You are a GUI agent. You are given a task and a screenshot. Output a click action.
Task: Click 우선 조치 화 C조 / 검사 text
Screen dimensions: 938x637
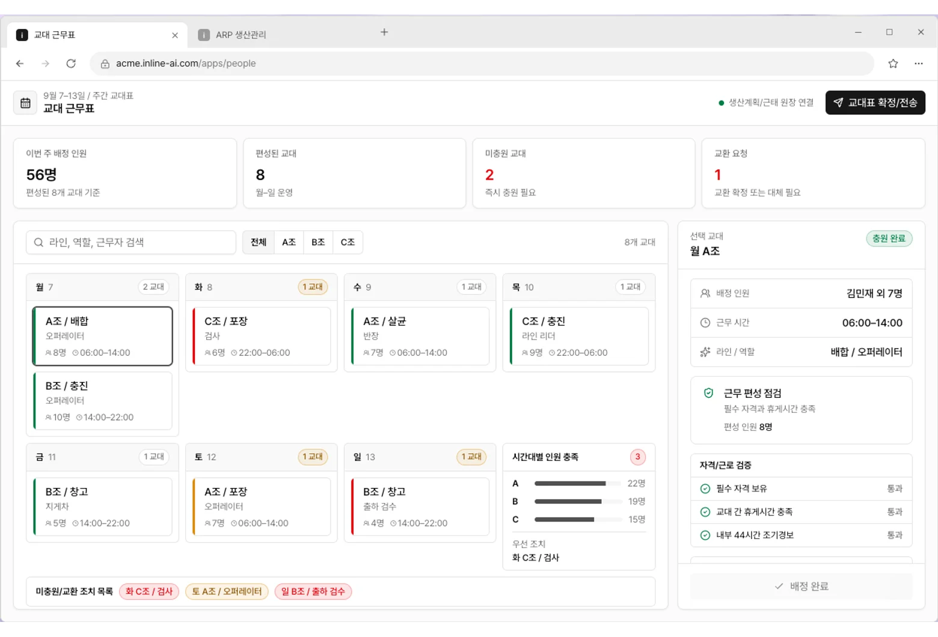(536, 558)
